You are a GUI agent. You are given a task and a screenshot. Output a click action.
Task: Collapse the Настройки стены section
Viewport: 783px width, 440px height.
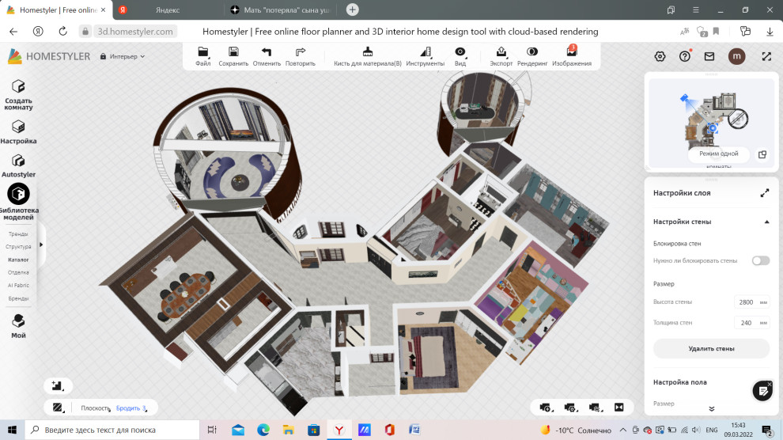pyautogui.click(x=766, y=222)
